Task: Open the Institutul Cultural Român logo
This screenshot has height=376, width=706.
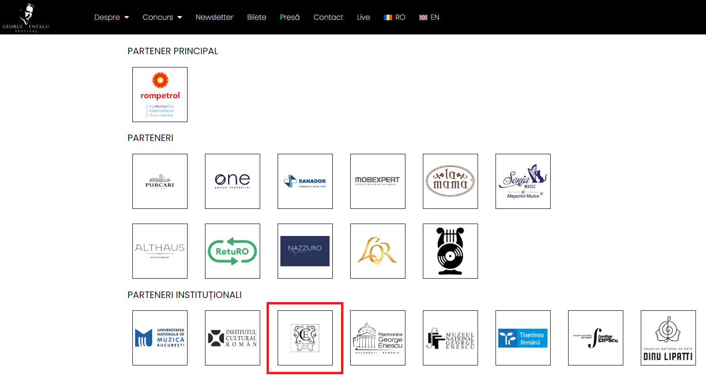Action: click(x=233, y=338)
